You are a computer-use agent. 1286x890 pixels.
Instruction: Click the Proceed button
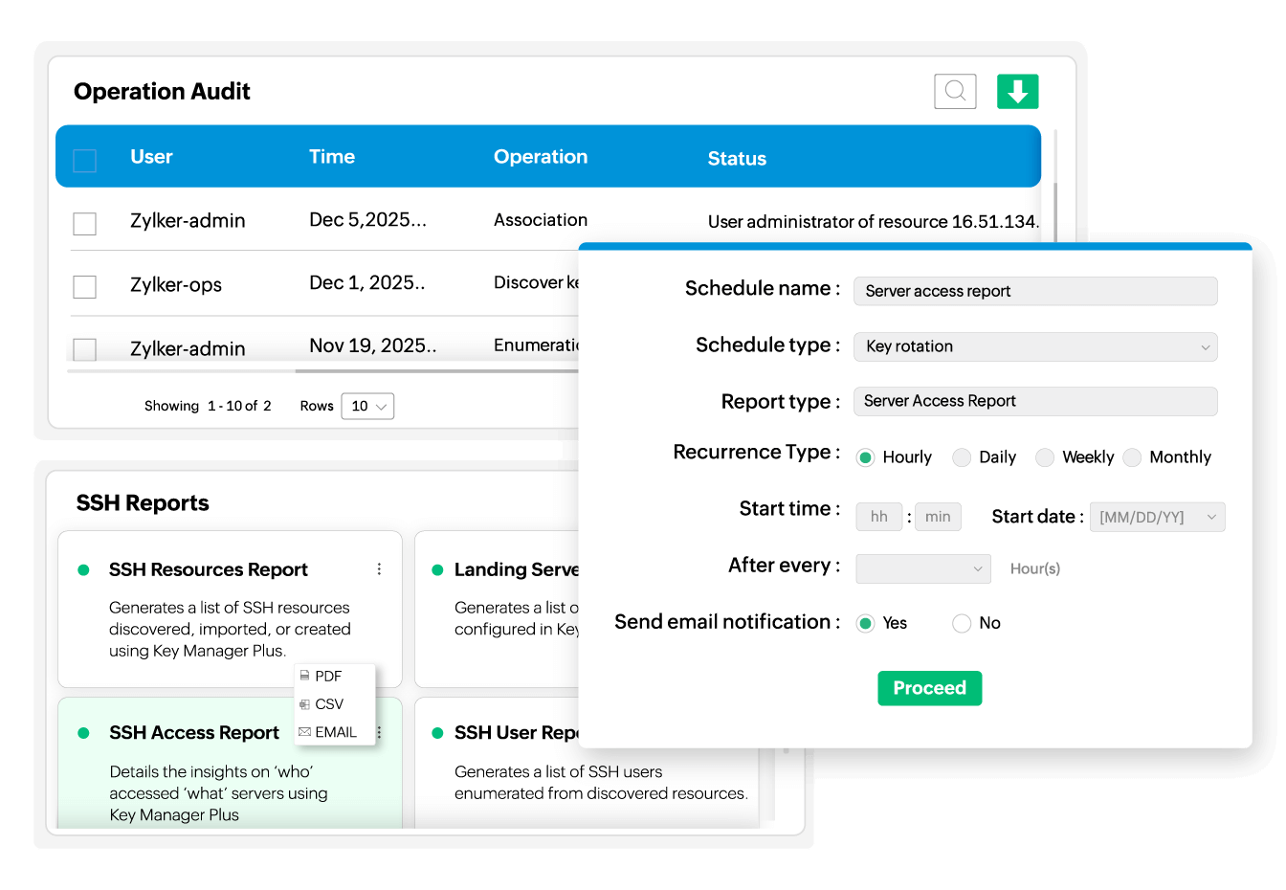pyautogui.click(x=930, y=688)
